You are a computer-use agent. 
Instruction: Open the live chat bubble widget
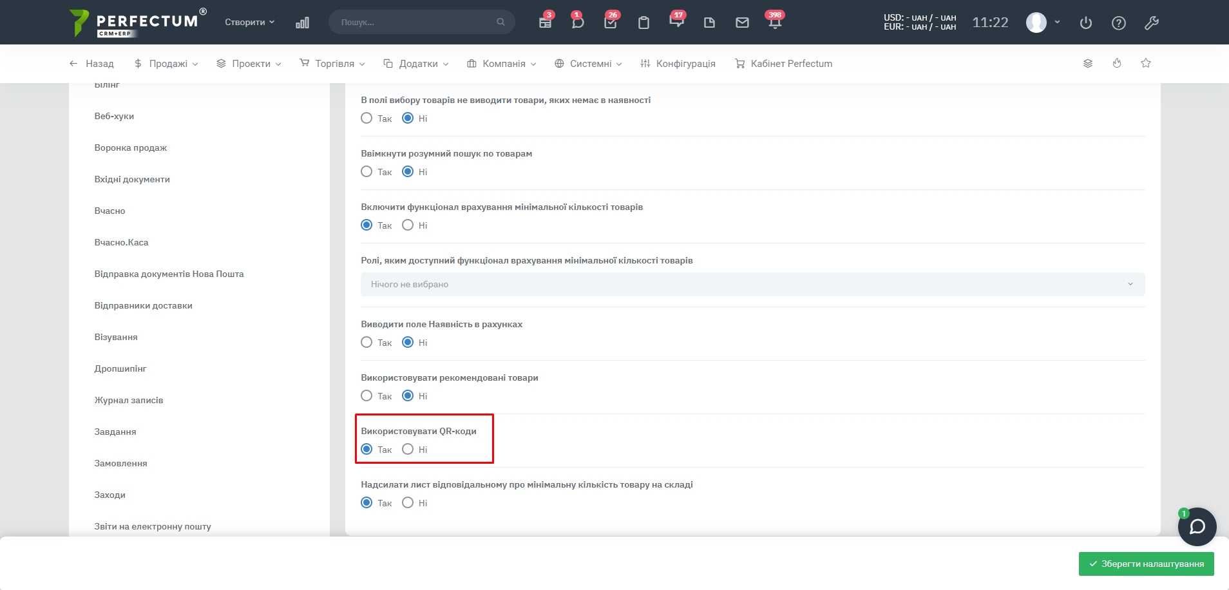1197,527
